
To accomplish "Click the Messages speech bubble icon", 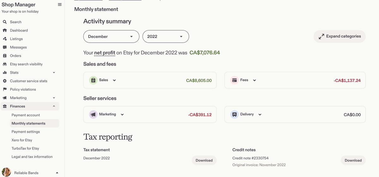I will tap(5, 47).
